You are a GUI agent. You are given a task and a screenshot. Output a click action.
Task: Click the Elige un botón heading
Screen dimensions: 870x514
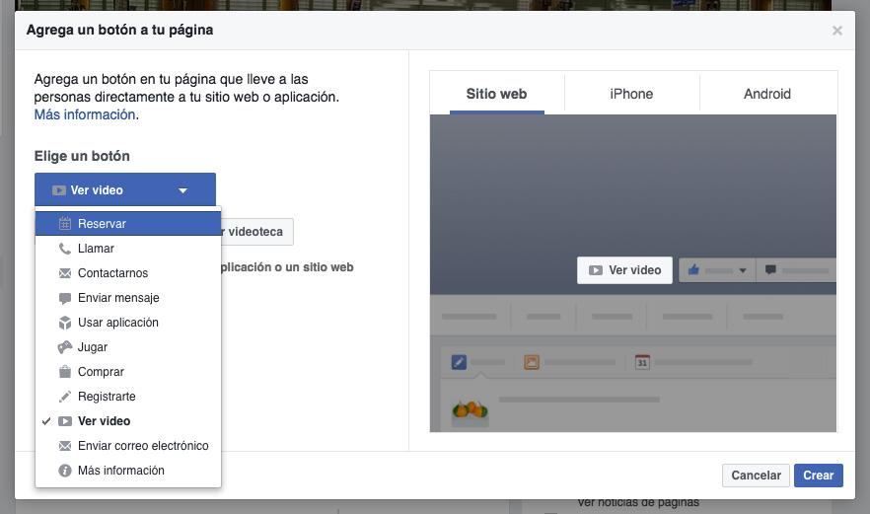pyautogui.click(x=82, y=156)
